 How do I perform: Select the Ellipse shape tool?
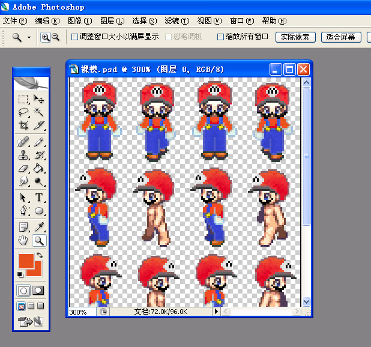pyautogui.click(x=39, y=211)
